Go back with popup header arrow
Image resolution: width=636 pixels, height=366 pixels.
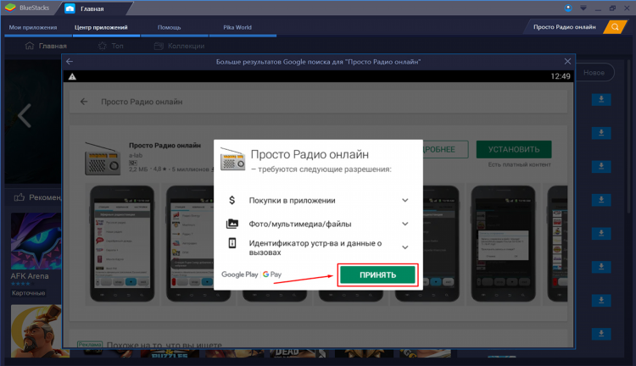point(70,62)
